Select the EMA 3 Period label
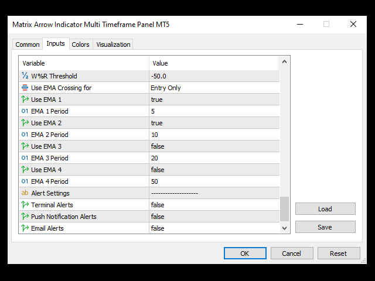 [49, 158]
